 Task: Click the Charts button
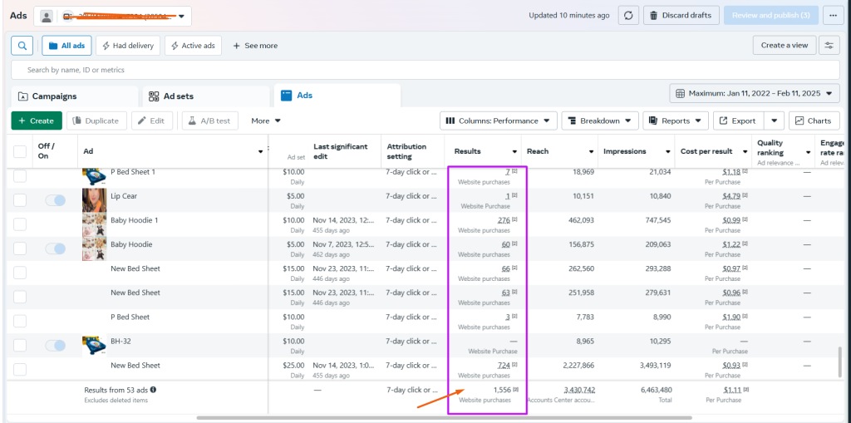[814, 121]
